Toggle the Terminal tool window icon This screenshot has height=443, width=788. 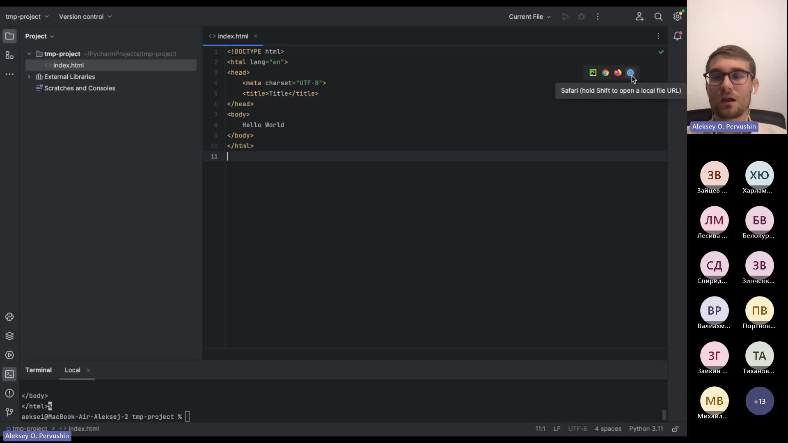tap(9, 374)
